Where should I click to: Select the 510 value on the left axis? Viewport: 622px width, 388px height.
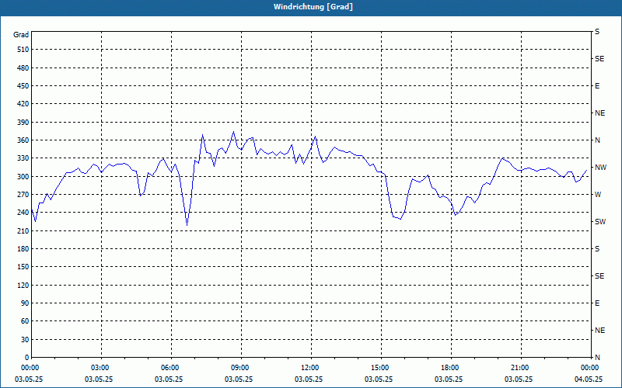[23, 50]
